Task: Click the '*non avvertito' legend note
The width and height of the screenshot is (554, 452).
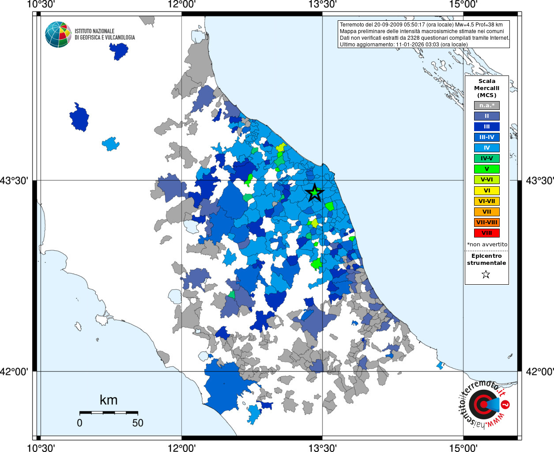Action: [x=487, y=244]
